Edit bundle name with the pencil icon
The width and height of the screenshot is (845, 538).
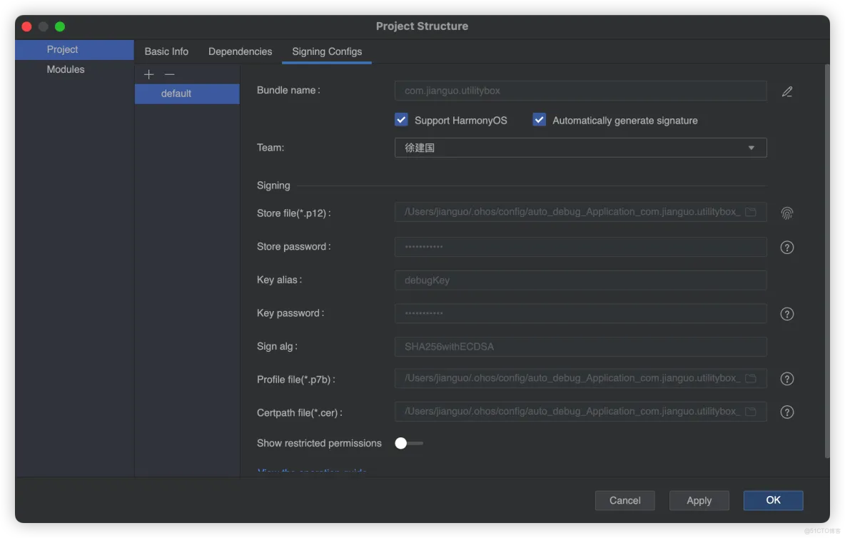click(x=787, y=91)
